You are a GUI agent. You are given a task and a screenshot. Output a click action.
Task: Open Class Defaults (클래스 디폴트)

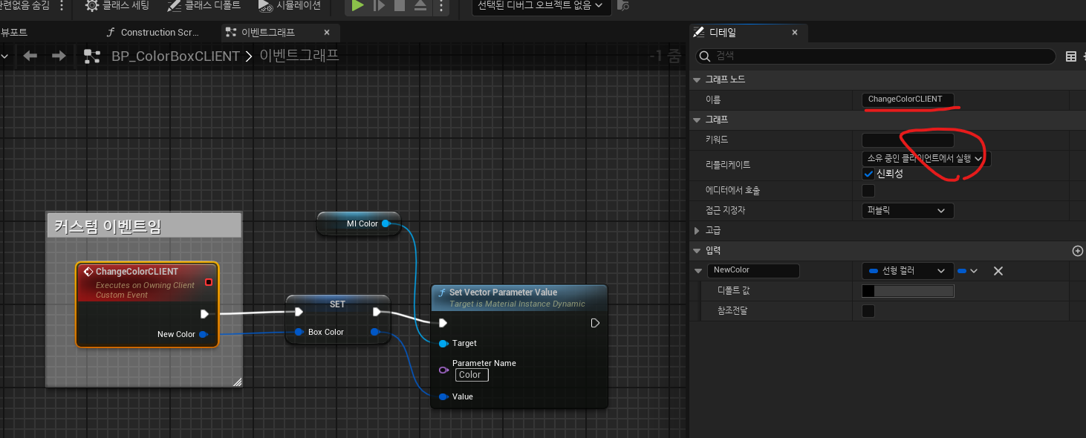tap(204, 5)
